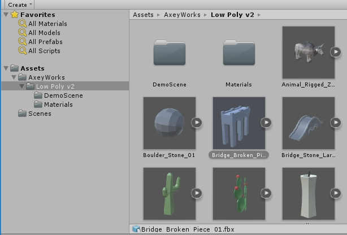Image resolution: width=347 pixels, height=235 pixels.
Task: Click the fbx cube icon in status bar
Action: (x=136, y=229)
